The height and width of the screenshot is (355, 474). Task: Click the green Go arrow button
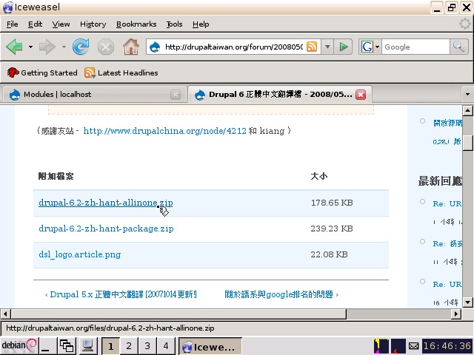pos(343,47)
